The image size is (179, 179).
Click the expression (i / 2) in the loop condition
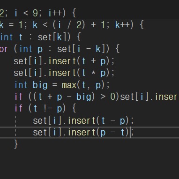point(69,25)
